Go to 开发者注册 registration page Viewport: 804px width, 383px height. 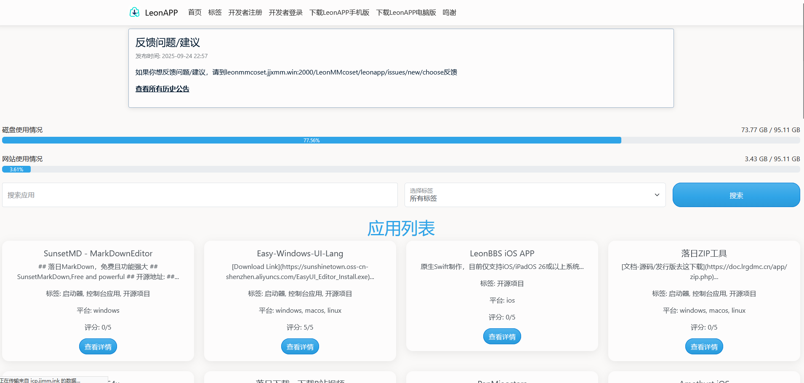click(245, 12)
